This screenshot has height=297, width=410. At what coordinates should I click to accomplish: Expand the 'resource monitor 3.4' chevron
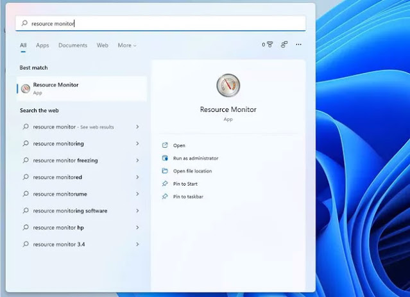click(x=137, y=244)
